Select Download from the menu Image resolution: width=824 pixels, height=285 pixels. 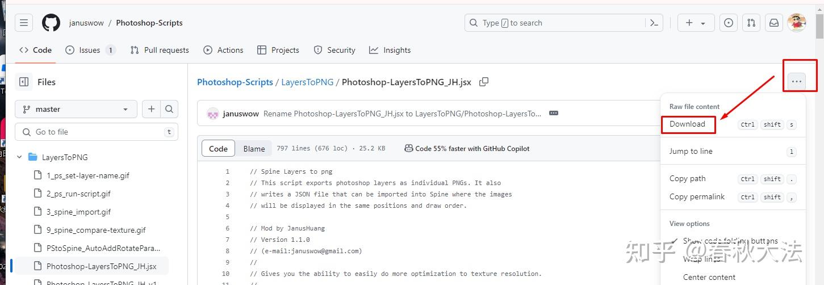click(x=688, y=124)
